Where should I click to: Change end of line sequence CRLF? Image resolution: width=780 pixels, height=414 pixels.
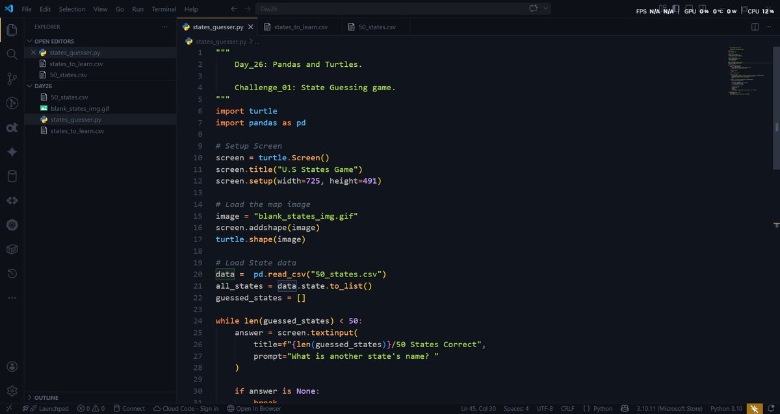tap(567, 408)
